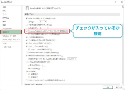Click the scrollbar up arrow
125x90 pixels.
123,6
